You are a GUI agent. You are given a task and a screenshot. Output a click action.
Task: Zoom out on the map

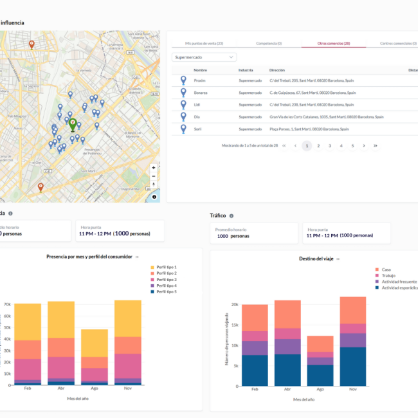(x=154, y=176)
